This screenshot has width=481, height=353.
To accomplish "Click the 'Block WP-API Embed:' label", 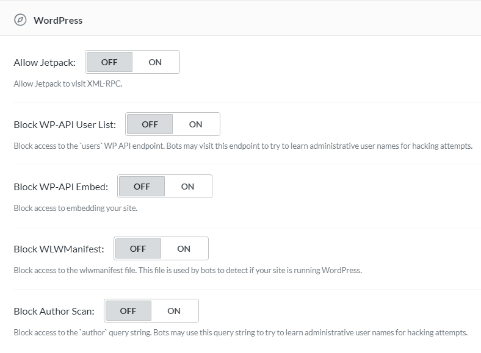I will (61, 187).
